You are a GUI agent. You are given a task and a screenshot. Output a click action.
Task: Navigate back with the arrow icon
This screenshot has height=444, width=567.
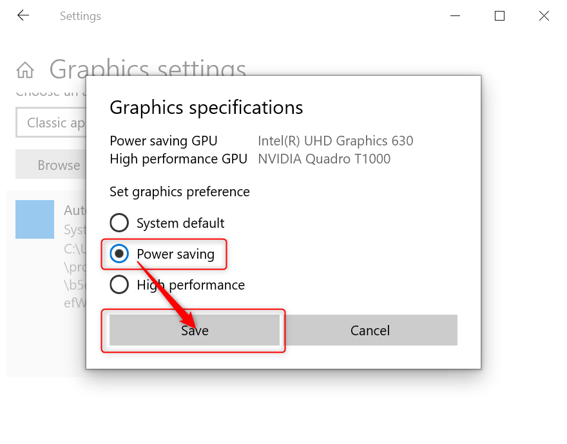(x=23, y=15)
